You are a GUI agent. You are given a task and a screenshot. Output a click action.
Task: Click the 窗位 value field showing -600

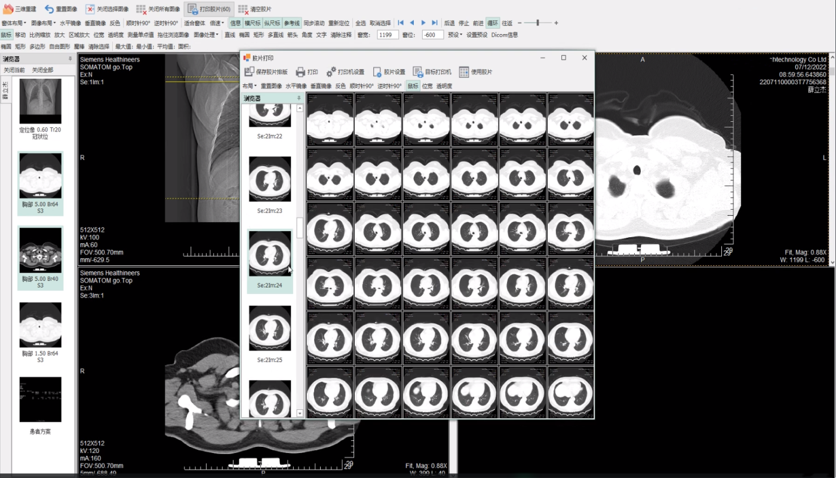click(432, 35)
